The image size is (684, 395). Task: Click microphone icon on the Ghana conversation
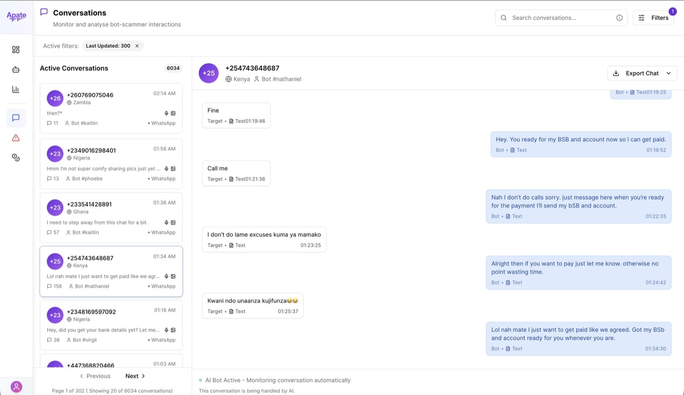166,223
